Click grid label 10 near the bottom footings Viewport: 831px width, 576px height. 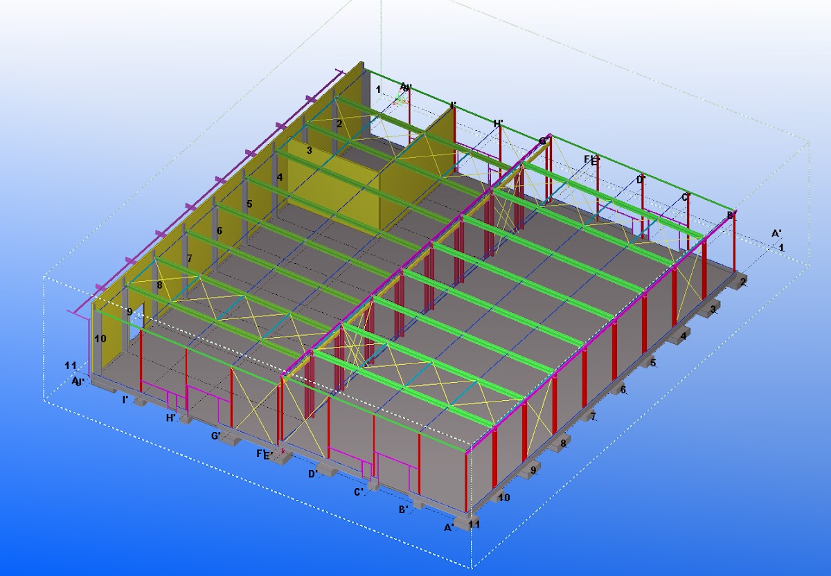coord(504,498)
